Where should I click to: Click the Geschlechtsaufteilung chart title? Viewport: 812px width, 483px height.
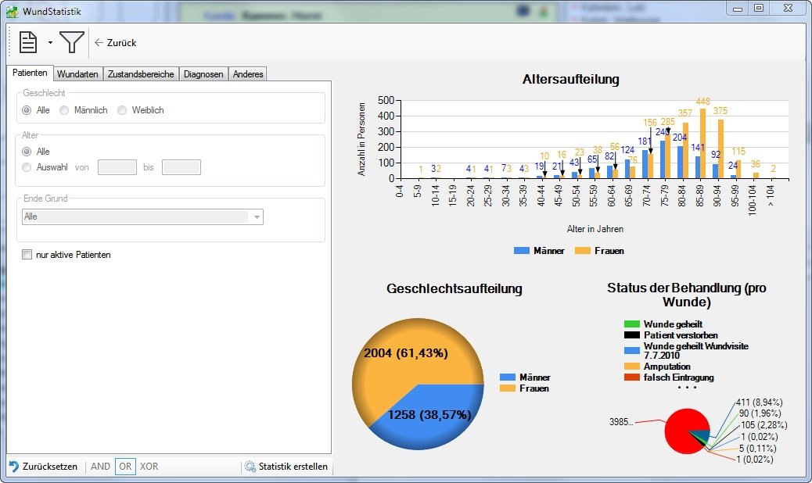[455, 288]
